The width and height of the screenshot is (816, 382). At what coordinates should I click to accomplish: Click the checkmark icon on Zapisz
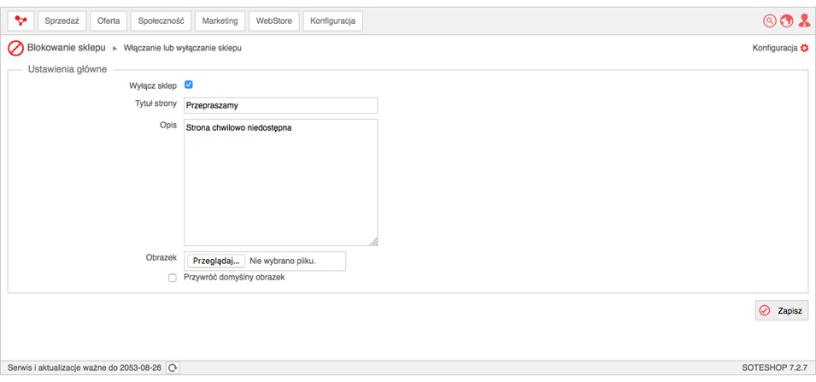coord(765,311)
